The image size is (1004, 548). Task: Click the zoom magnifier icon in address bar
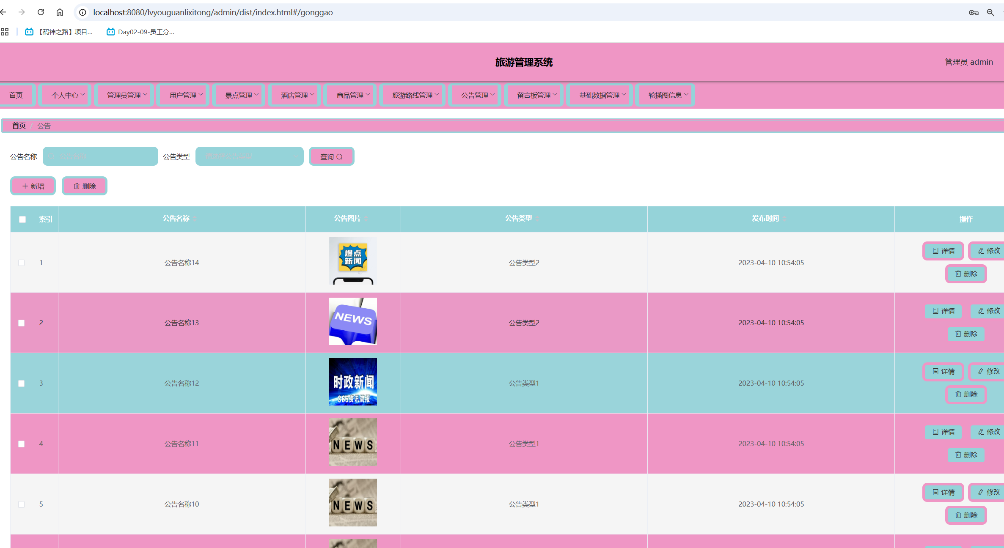tap(990, 13)
